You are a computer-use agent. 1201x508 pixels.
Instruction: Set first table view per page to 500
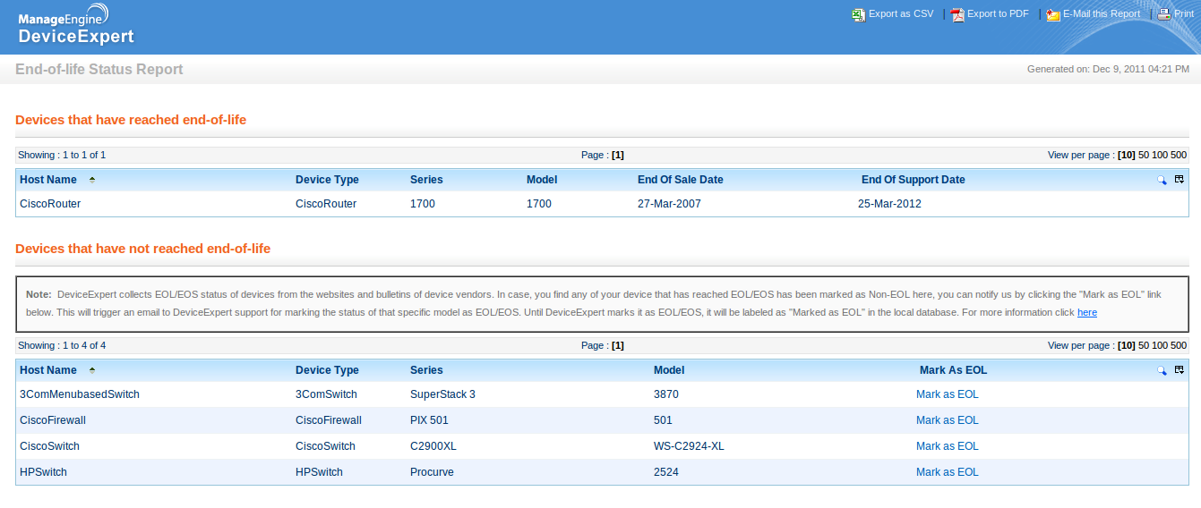pyautogui.click(x=1179, y=156)
